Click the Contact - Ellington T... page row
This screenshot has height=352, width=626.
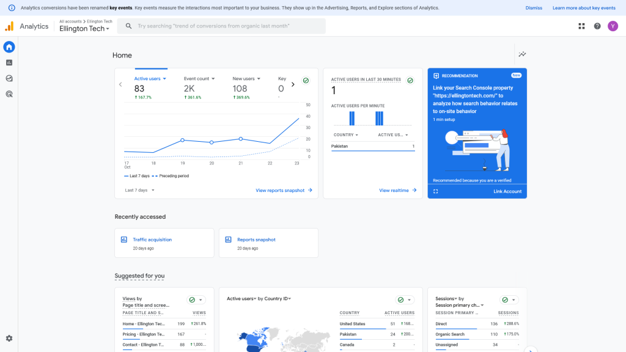pyautogui.click(x=164, y=345)
